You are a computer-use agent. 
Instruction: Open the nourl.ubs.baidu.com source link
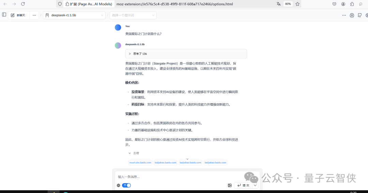pyautogui.click(x=140, y=162)
